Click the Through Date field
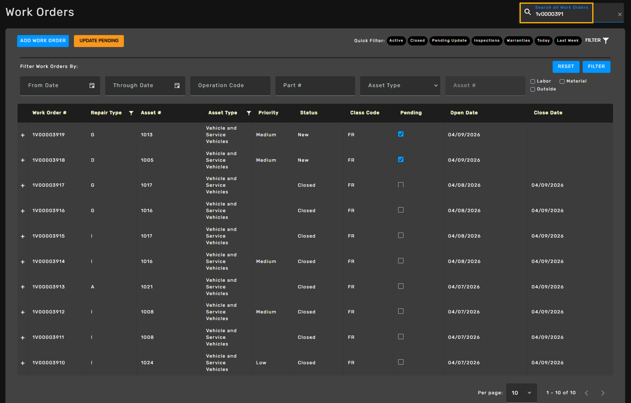Viewport: 631px width, 403px height. click(x=145, y=86)
